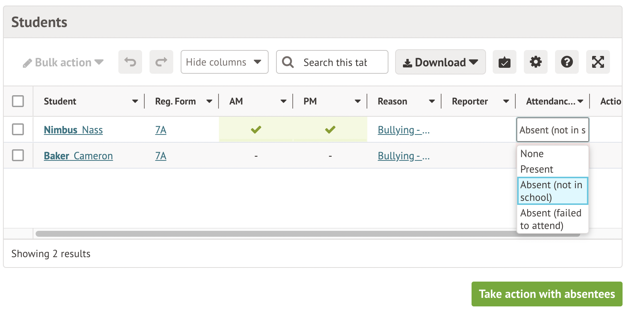
Task: Choose Absent (failed to attend) option
Action: pos(551,219)
